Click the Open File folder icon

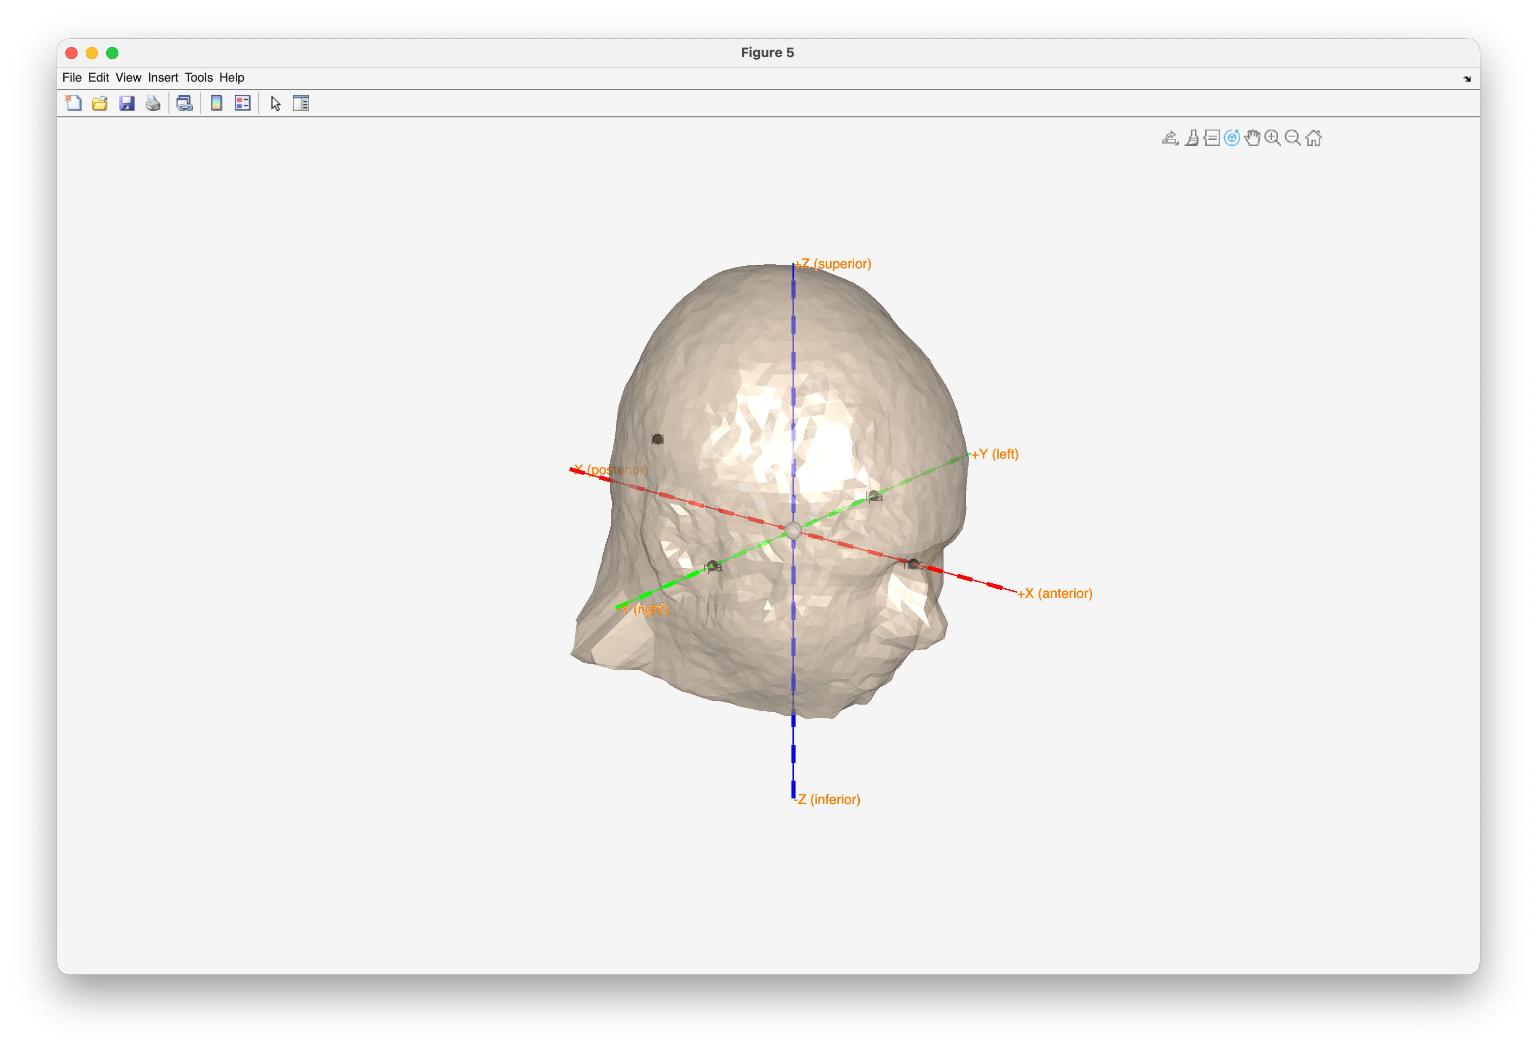coord(100,103)
